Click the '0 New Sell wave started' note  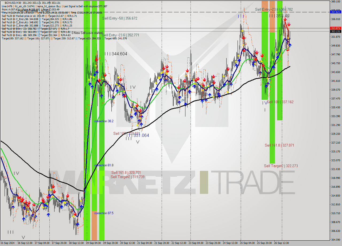pyautogui.click(x=87, y=33)
